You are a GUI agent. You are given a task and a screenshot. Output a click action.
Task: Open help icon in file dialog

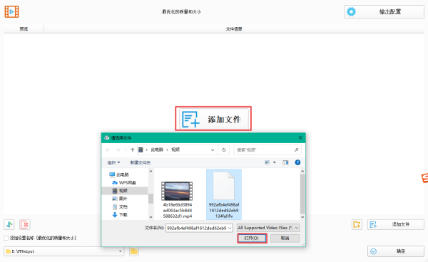pos(297,162)
